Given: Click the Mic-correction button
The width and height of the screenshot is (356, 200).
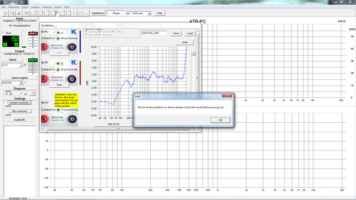Looking at the screenshot, I should coord(19,111).
